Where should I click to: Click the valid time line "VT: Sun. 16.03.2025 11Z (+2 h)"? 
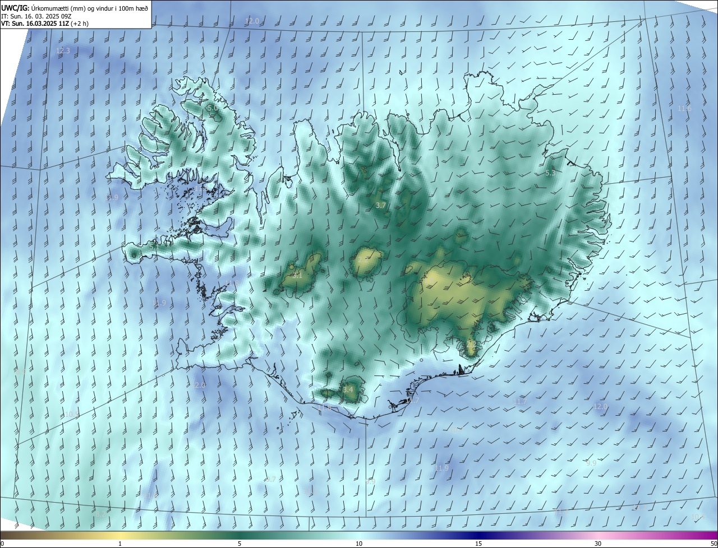coord(44,24)
